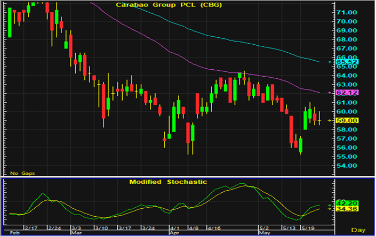Click the green 42.20 stochastic value label
Screen dimensions: 376x237
(x=347, y=203)
